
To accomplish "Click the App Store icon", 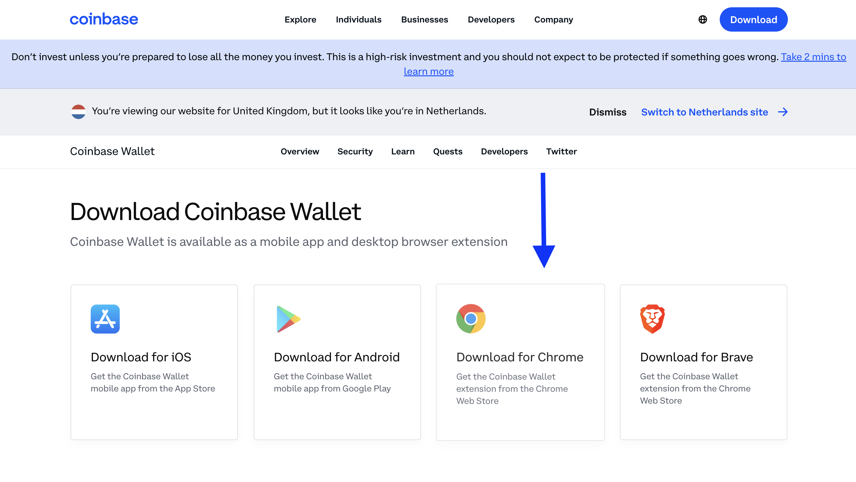I will [x=105, y=319].
